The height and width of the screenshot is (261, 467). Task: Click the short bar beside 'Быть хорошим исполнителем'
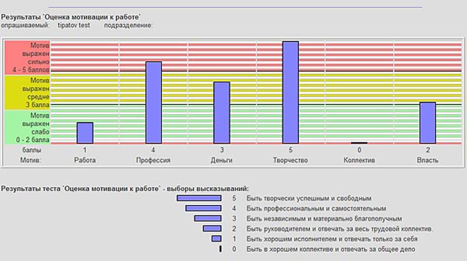[x=217, y=239]
